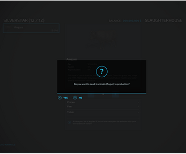Click the SILVERSTAR (12 / 12) heading
The height and width of the screenshot is (154, 186).
(x=24, y=20)
